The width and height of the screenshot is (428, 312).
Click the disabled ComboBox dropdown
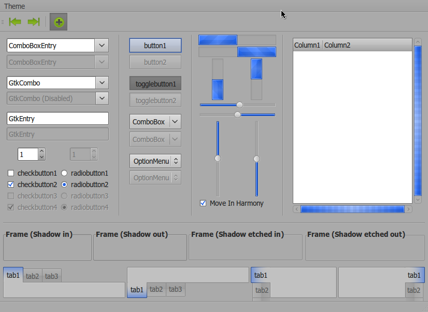(x=155, y=139)
